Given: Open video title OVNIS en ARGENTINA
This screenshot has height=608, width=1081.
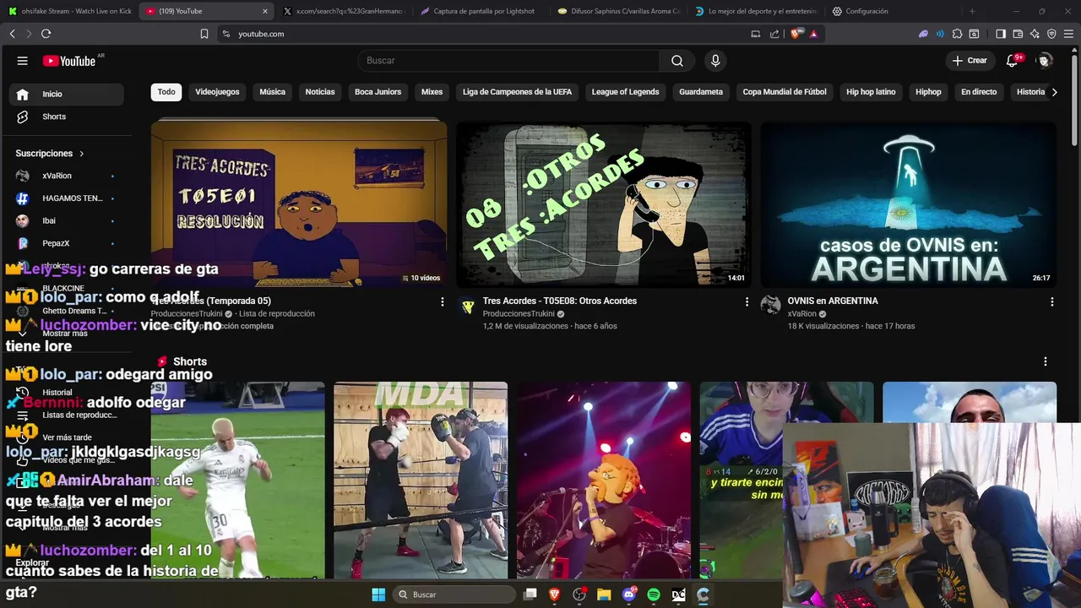Looking at the screenshot, I should (833, 301).
